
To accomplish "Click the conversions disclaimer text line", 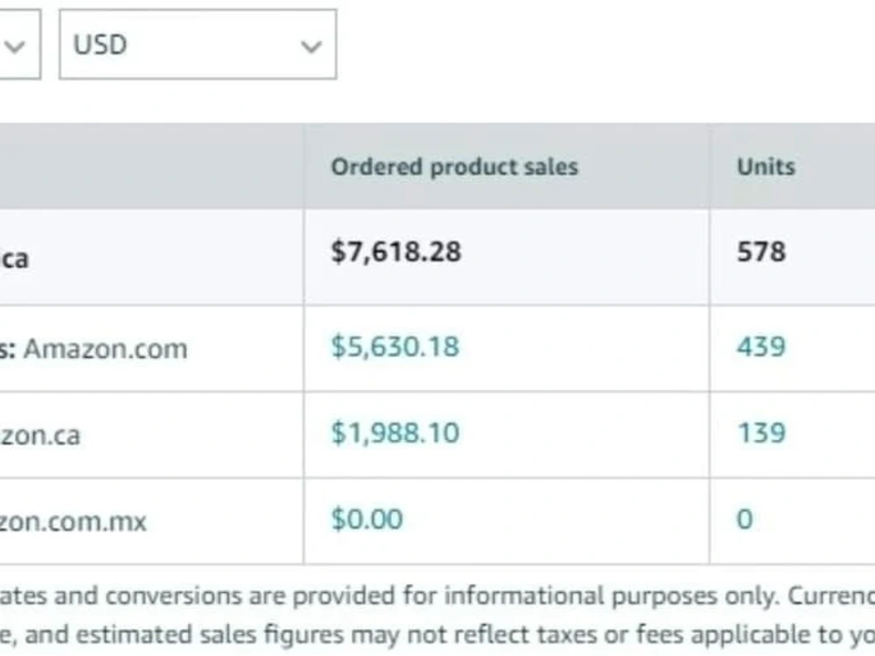I will coord(437,597).
